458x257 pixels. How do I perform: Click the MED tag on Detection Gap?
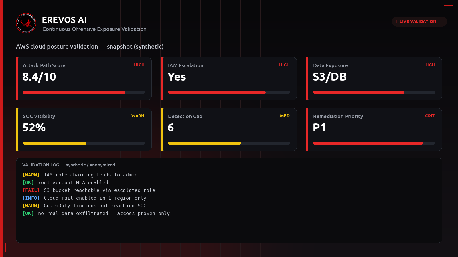[x=285, y=116]
